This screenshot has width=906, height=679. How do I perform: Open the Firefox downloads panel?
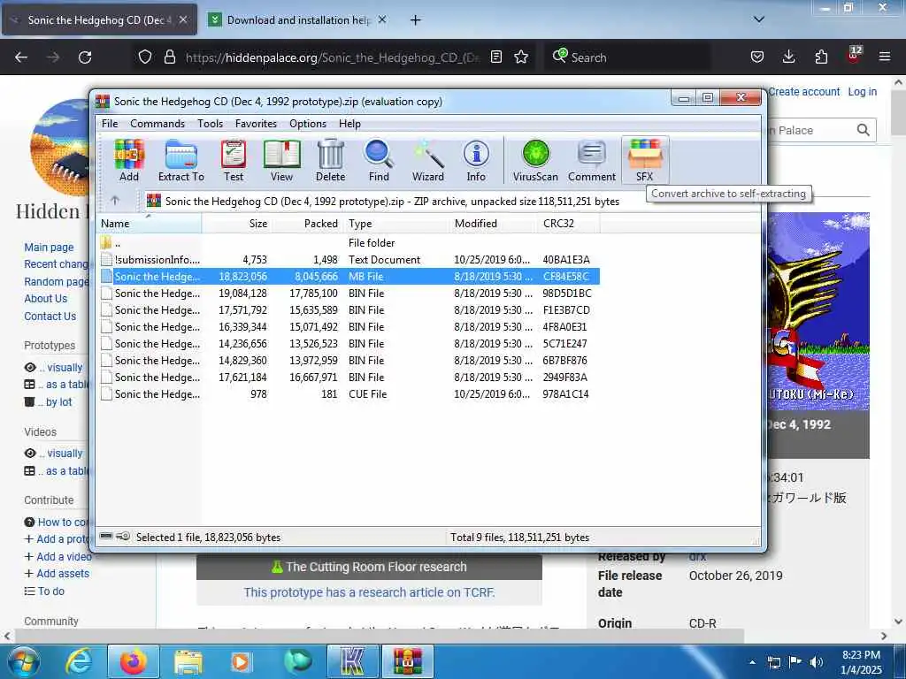pos(788,57)
